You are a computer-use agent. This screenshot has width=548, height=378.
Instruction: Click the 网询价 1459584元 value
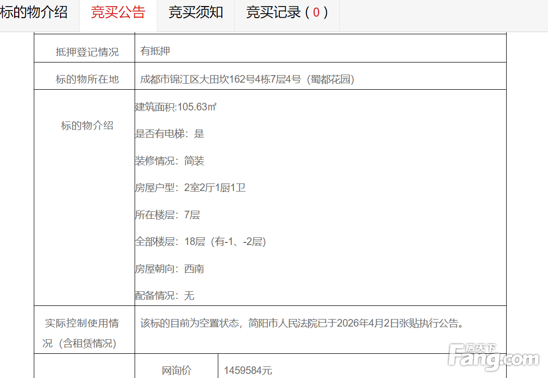point(248,370)
